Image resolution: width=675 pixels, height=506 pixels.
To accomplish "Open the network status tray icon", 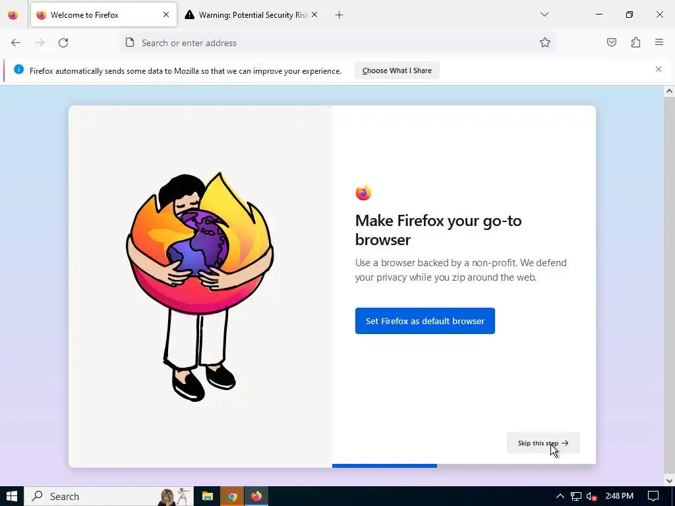I will click(576, 496).
